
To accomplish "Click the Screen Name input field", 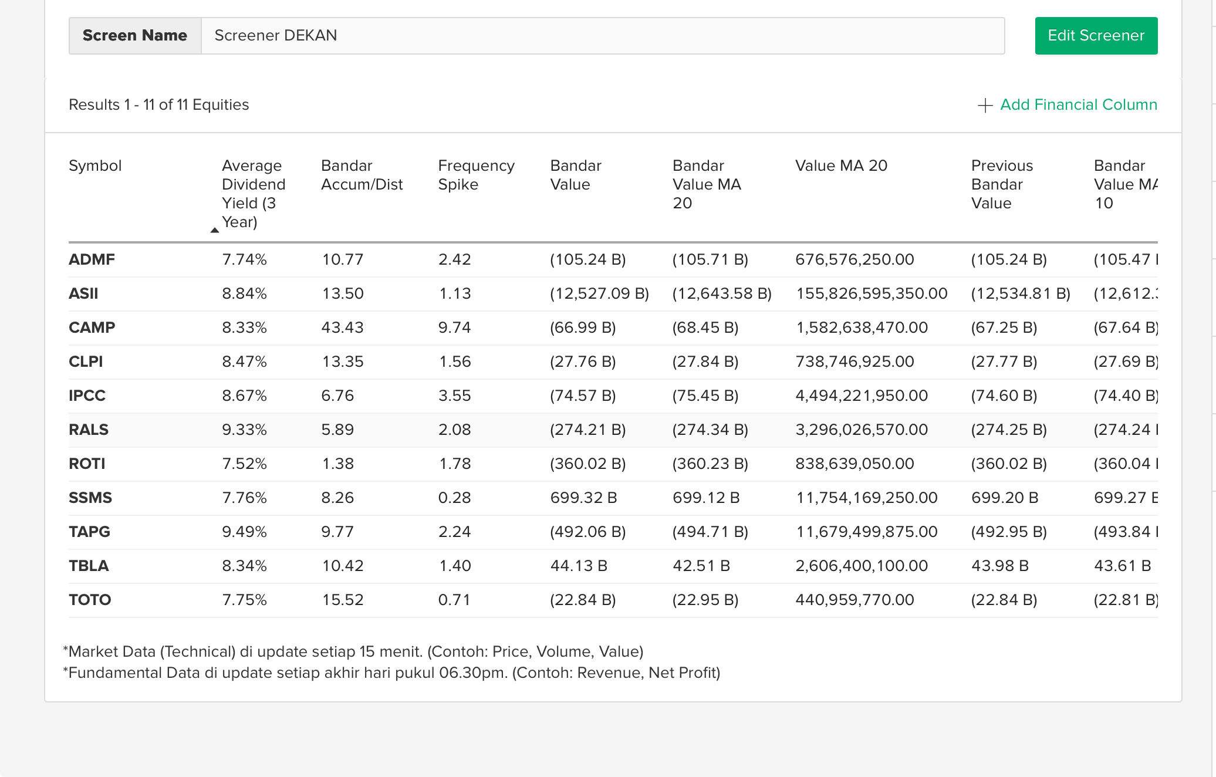I will pos(603,36).
